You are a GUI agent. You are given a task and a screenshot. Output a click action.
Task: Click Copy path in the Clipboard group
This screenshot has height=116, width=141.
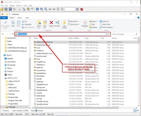[27, 24]
